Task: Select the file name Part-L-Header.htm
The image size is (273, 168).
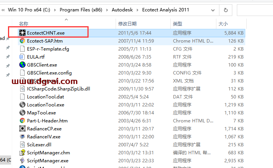Action: [47, 120]
